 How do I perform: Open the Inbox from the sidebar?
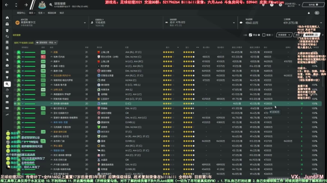coord(7,24)
